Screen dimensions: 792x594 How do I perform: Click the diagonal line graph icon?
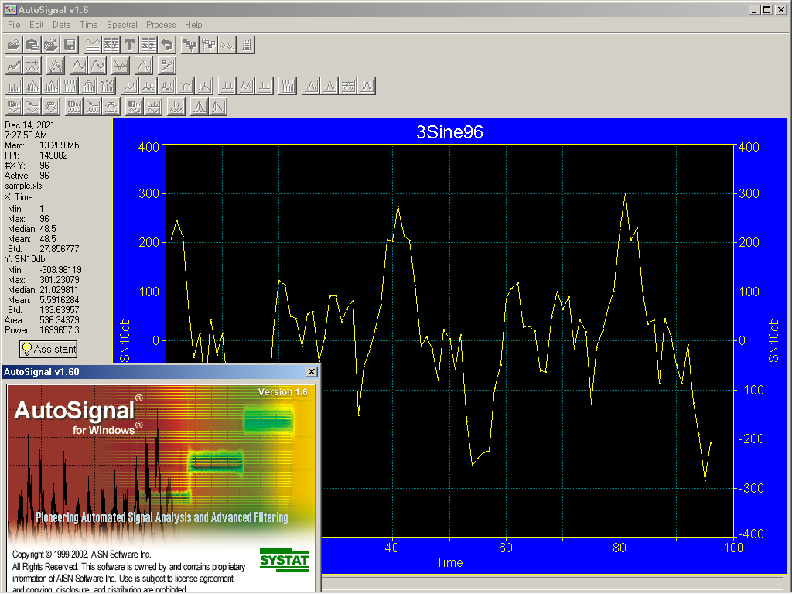[167, 66]
